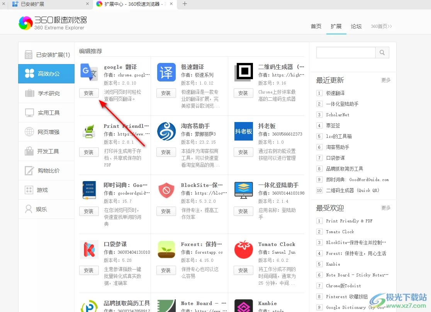431x312 pixels.
Task: Install the Forest extension
Action: point(166,271)
